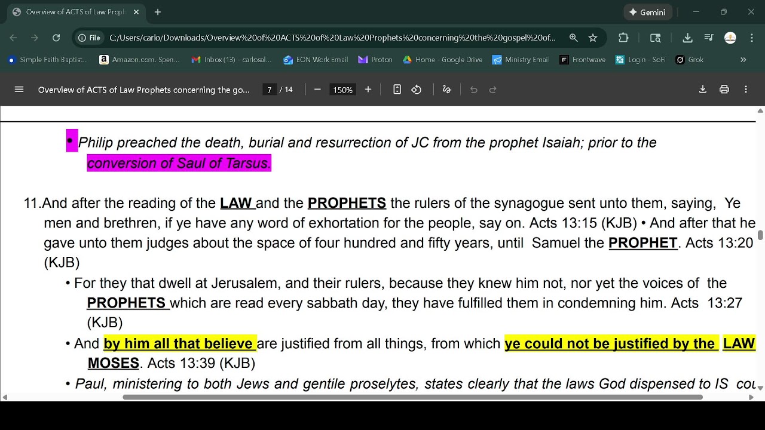The width and height of the screenshot is (765, 430).
Task: Click the zoom in plus button
Action: click(368, 90)
